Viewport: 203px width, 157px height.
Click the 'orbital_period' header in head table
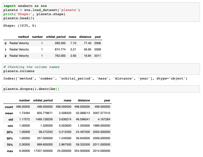[56, 37]
